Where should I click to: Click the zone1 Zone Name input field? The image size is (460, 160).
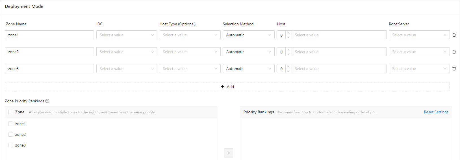pos(49,35)
